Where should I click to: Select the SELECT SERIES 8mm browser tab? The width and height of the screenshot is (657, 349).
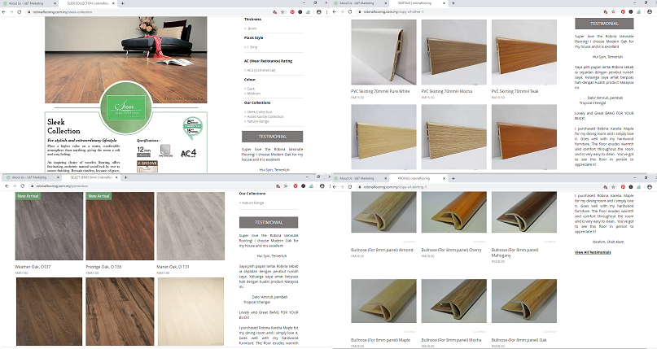point(90,177)
